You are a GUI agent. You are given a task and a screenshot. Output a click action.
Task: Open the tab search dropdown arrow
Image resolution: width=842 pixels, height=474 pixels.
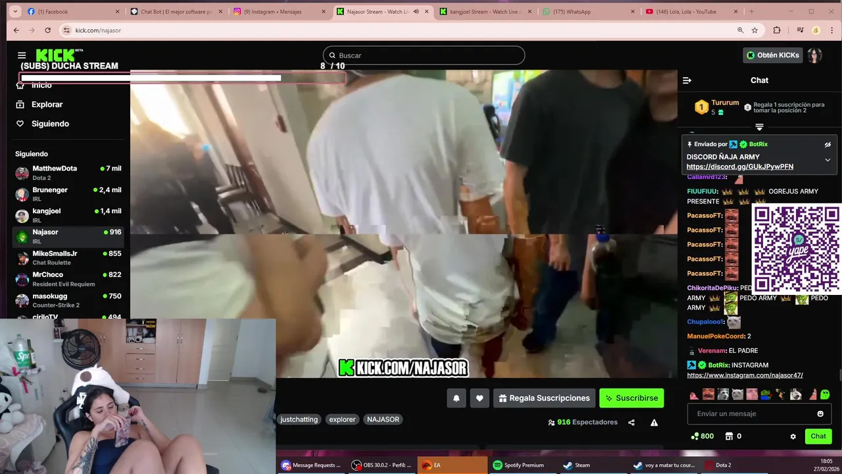point(15,11)
